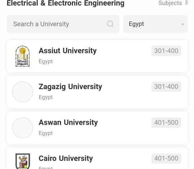Open the Subjects list icon
Viewport: 194px width, 169px height.
pyautogui.click(x=186, y=3)
